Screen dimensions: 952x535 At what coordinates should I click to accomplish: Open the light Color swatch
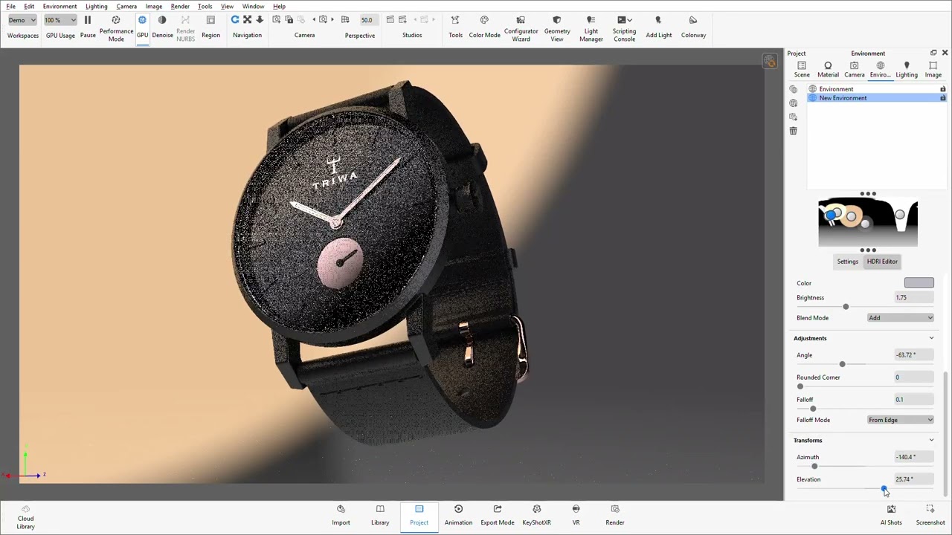919,283
